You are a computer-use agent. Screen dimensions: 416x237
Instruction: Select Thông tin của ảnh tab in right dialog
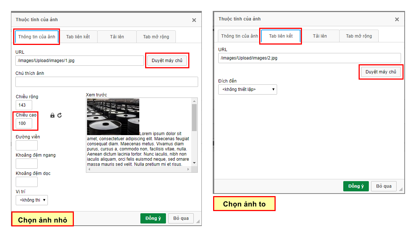pos(239,36)
